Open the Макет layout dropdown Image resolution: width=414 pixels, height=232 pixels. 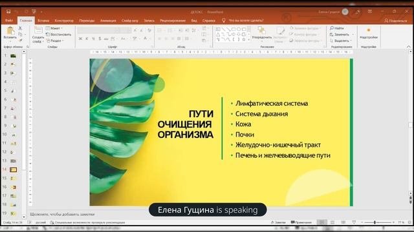54,28
